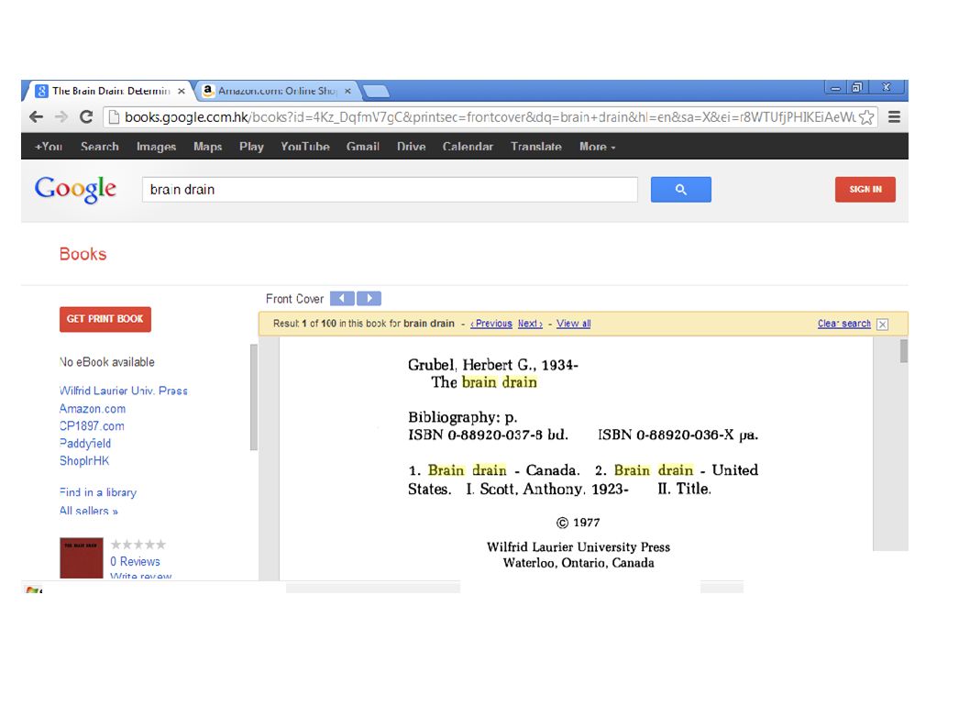Open YouTube in the Google bar
Screen dimensions: 970x727
coord(305,147)
